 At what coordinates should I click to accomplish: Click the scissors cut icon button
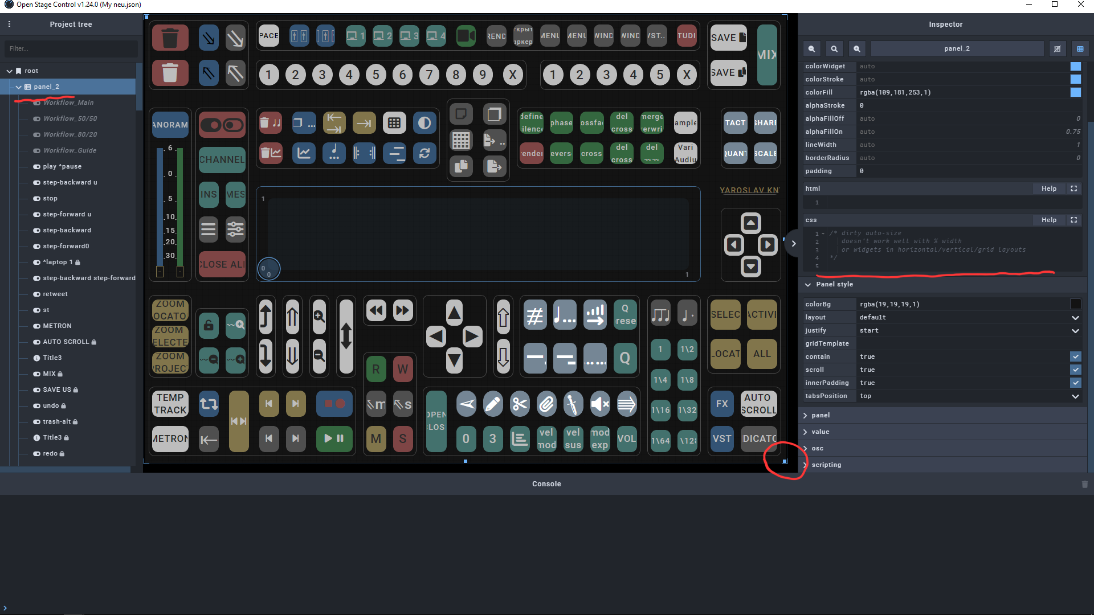[x=520, y=404]
